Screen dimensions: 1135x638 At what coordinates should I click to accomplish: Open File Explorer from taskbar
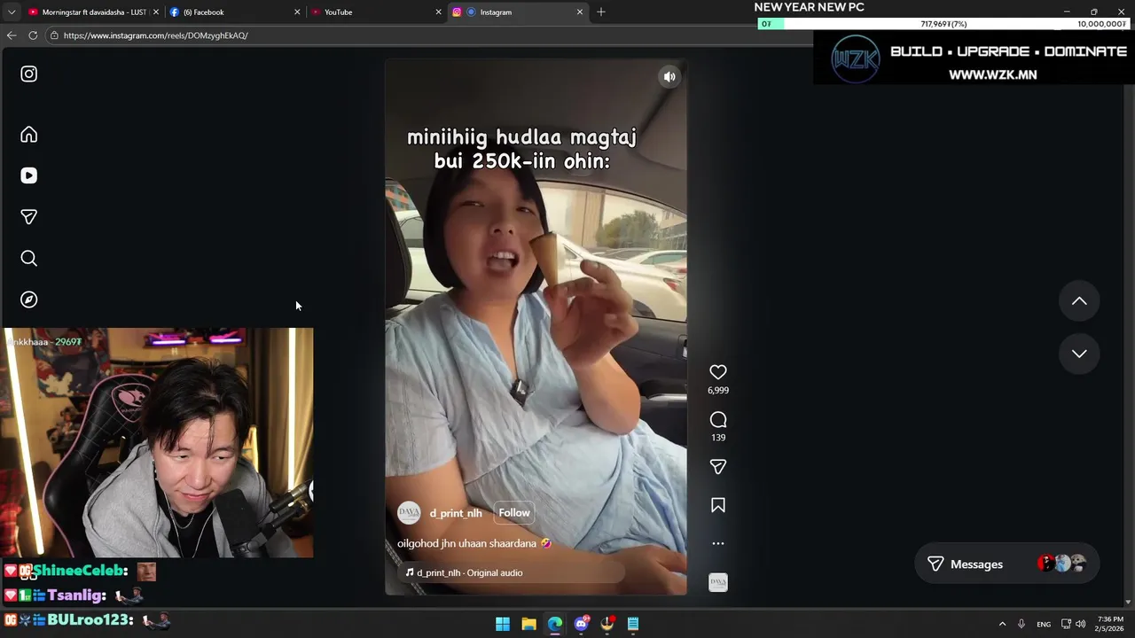pyautogui.click(x=528, y=624)
